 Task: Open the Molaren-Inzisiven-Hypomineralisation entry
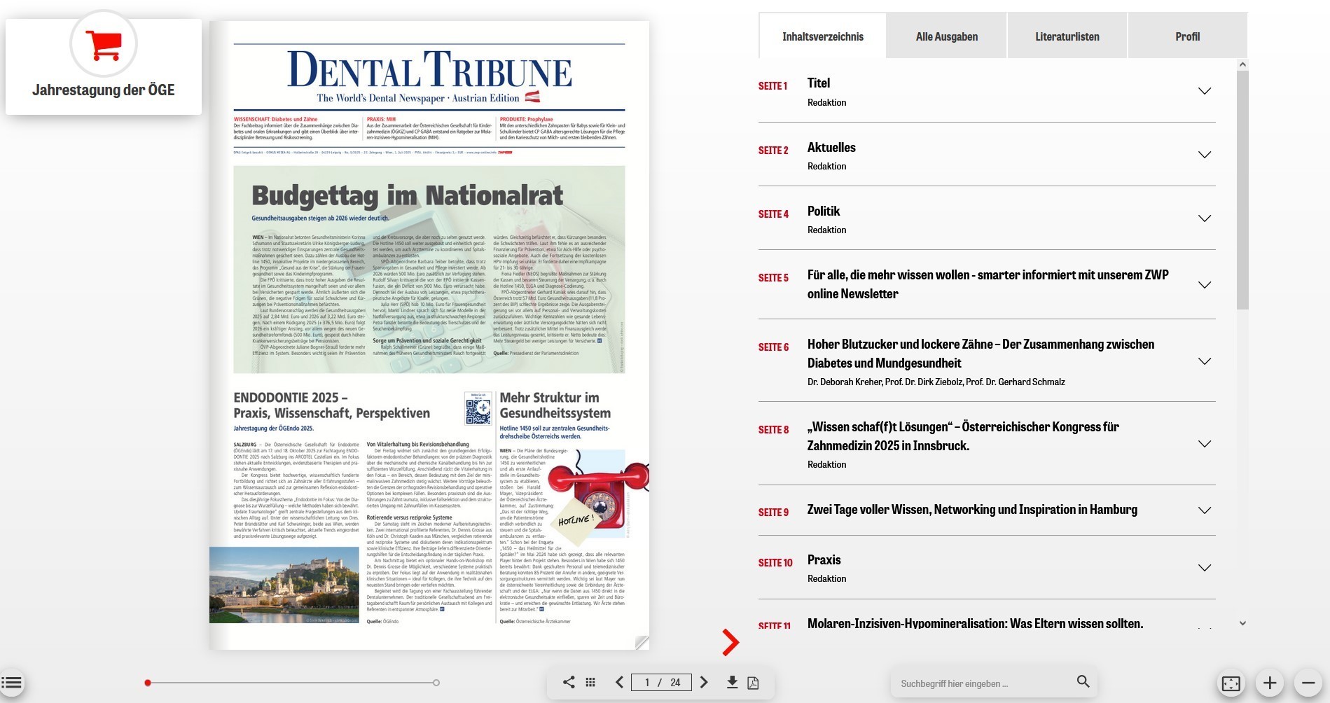tap(975, 623)
